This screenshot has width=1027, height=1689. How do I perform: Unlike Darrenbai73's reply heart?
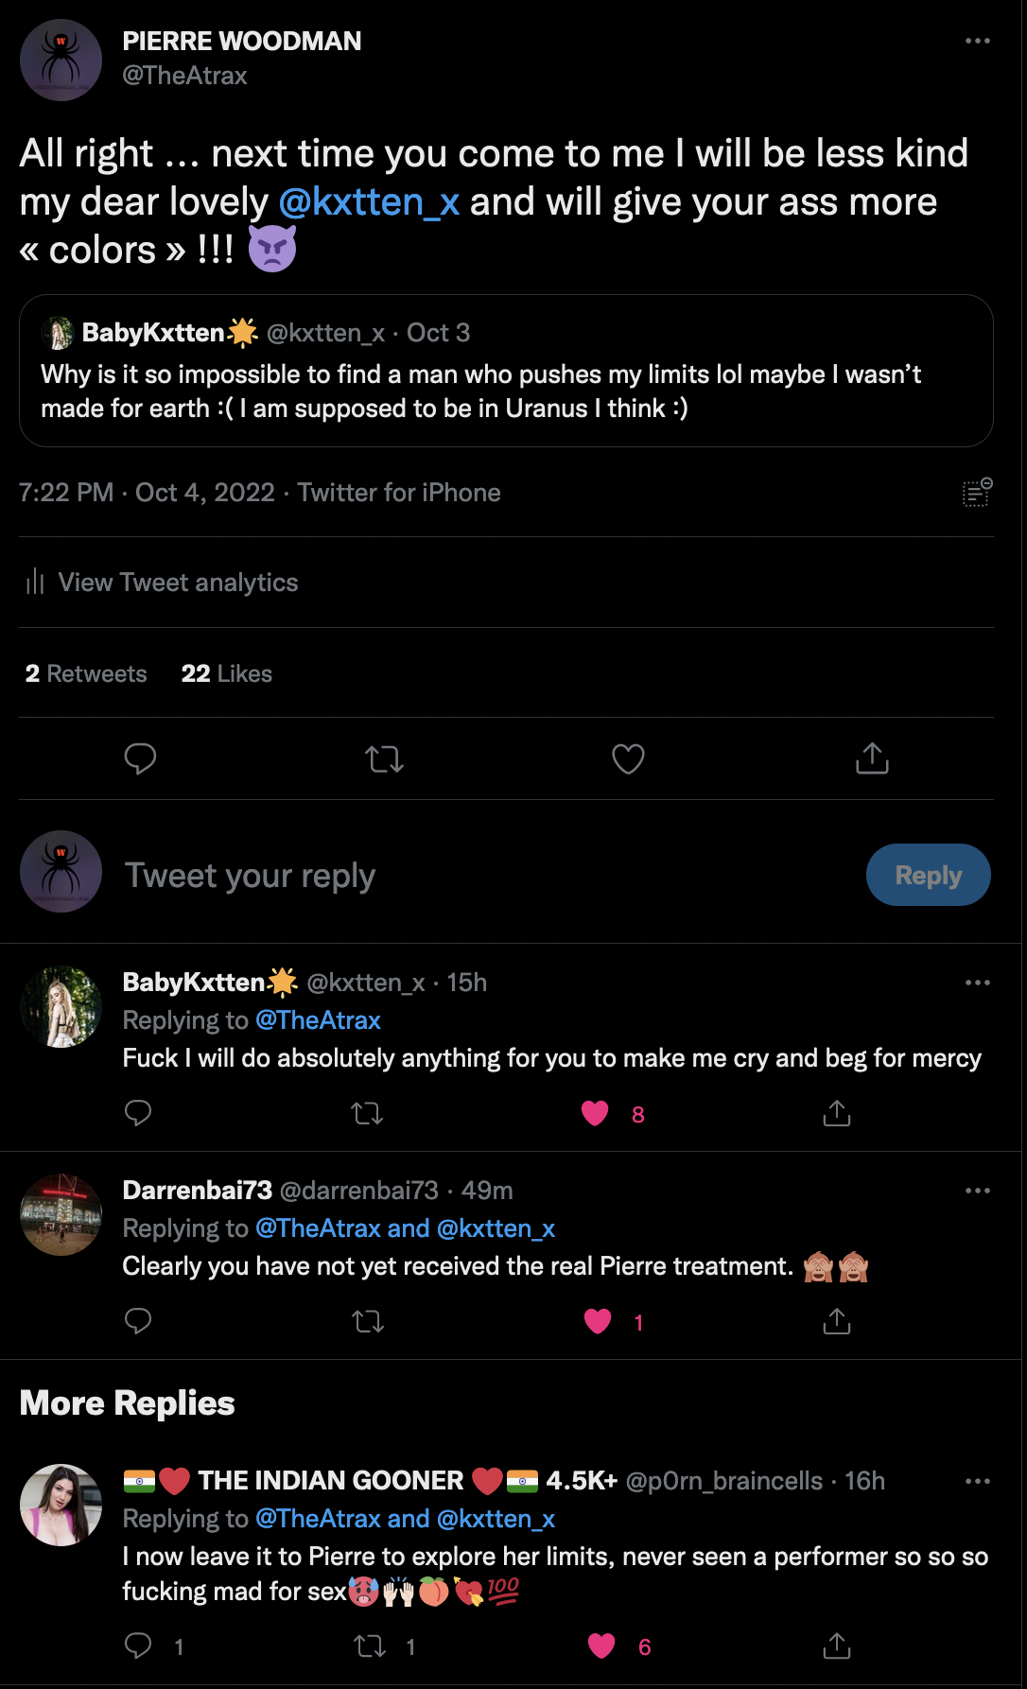click(598, 1321)
